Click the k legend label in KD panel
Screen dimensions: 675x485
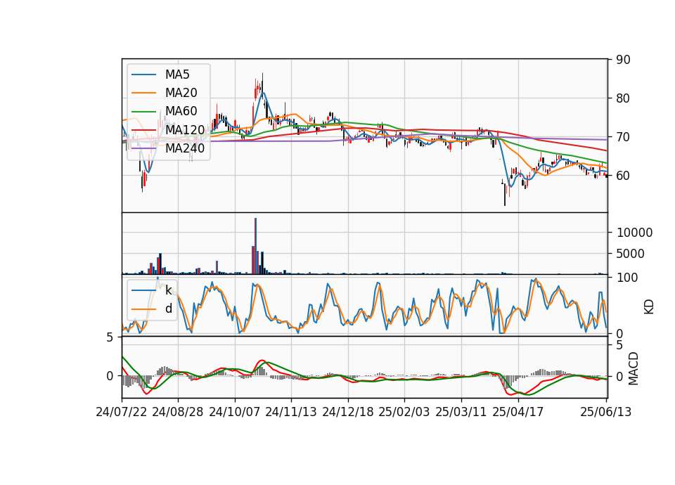point(168,290)
